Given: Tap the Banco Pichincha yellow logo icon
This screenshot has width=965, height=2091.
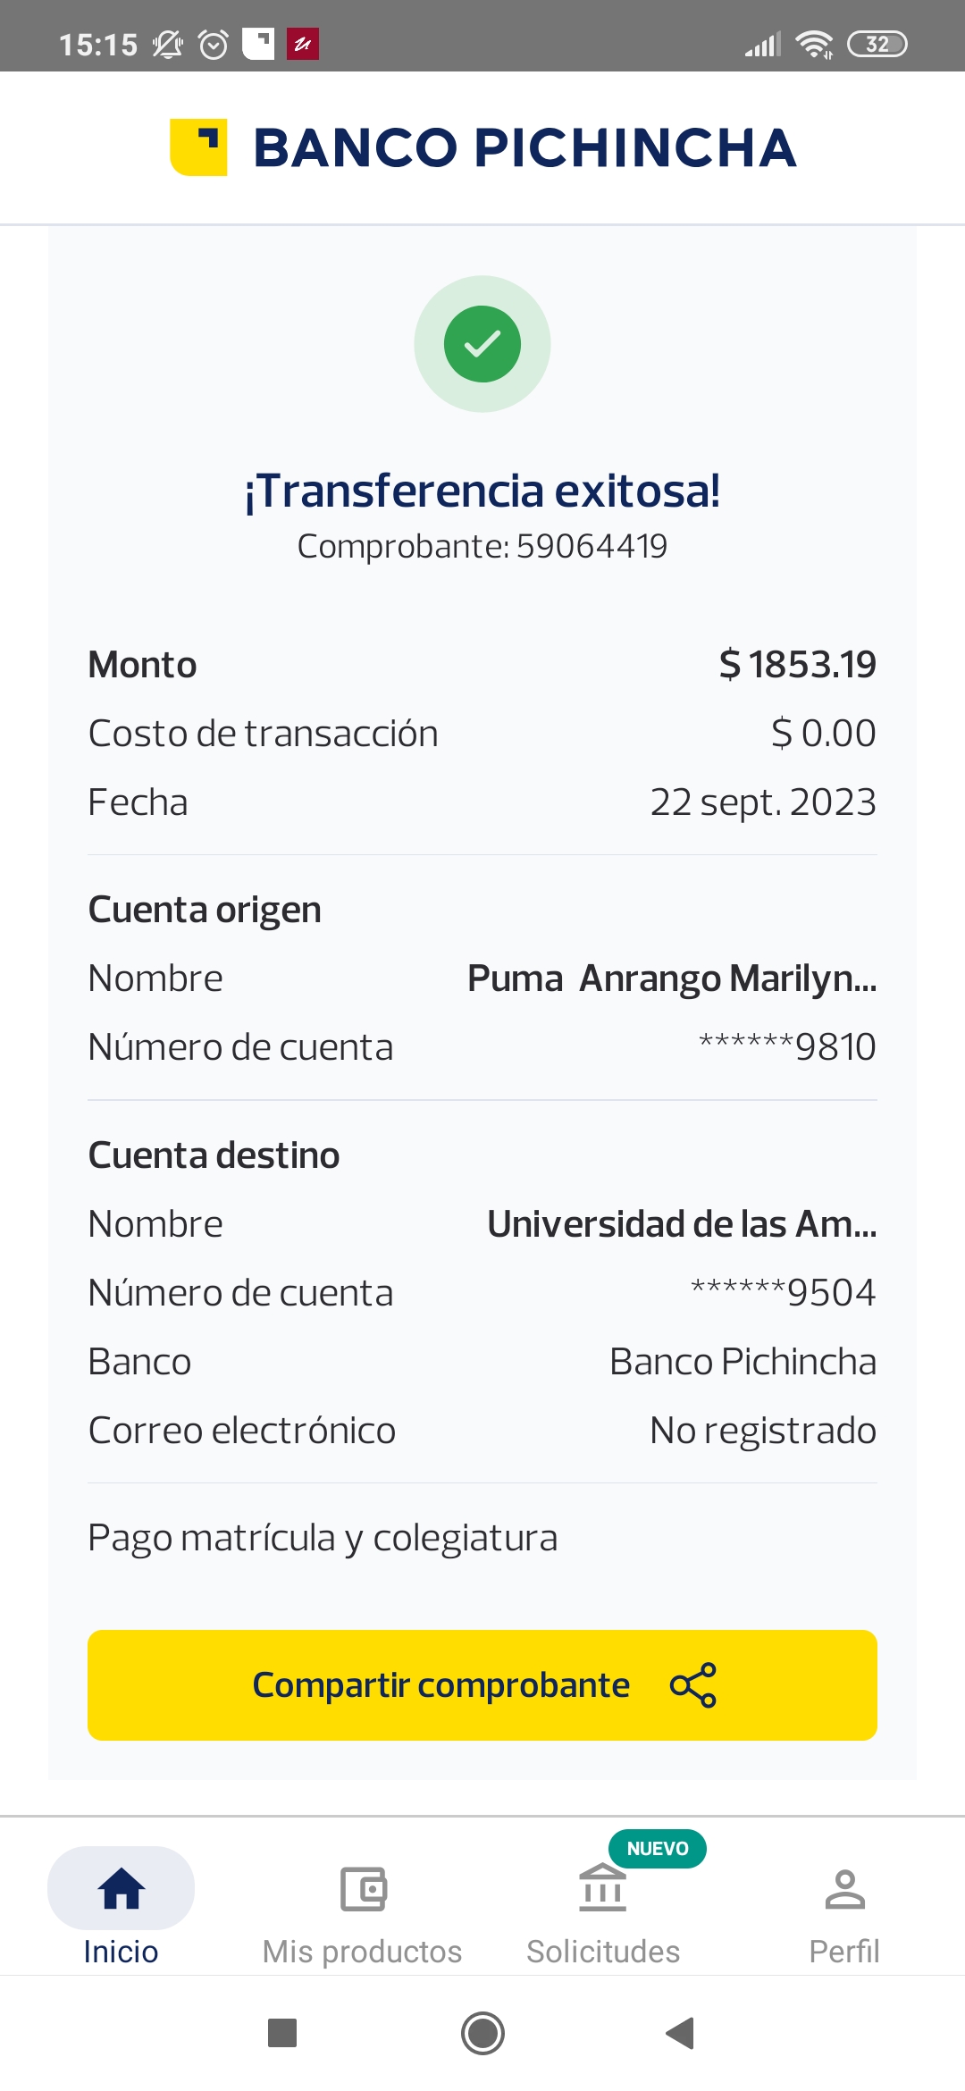Looking at the screenshot, I should (198, 147).
